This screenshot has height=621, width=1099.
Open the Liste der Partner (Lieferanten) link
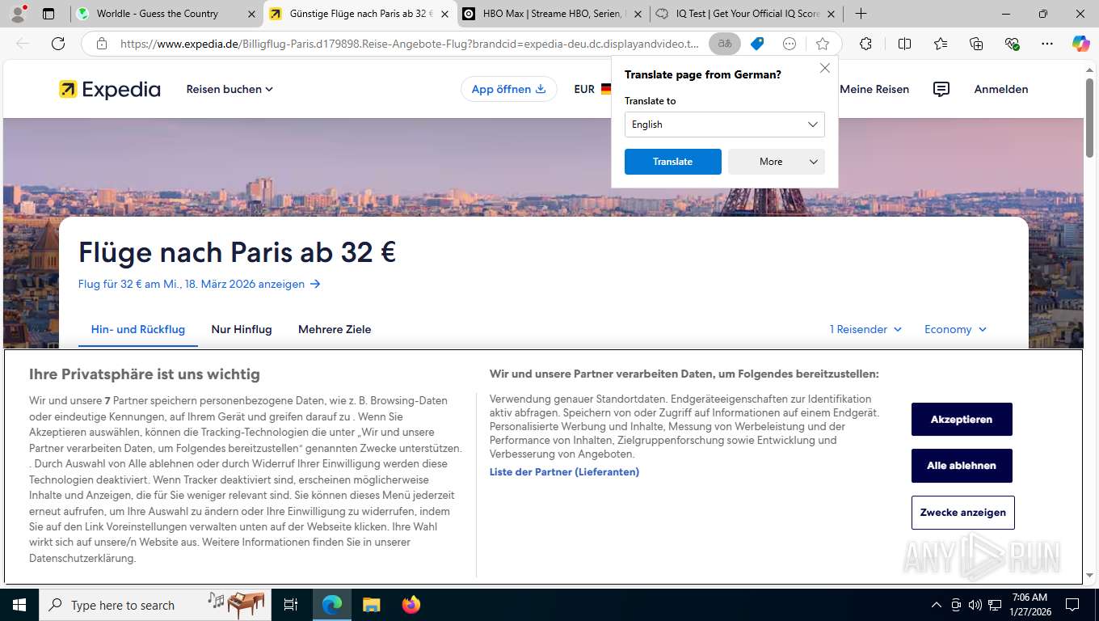pos(564,471)
